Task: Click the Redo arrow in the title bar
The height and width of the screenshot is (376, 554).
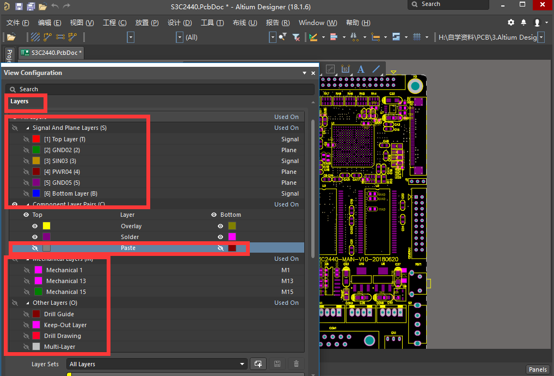Action: [x=66, y=6]
